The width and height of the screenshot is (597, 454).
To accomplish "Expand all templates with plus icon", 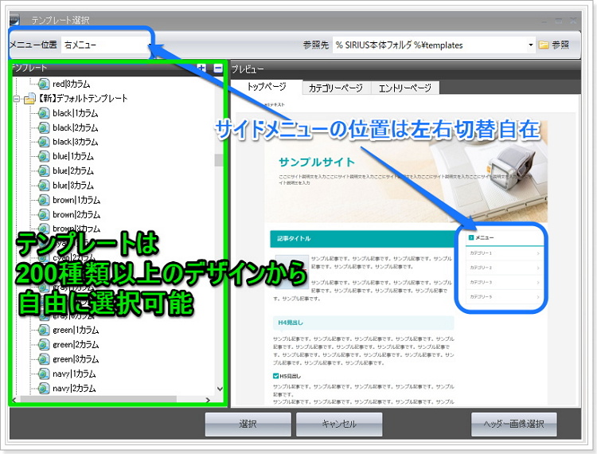I will click(x=202, y=68).
